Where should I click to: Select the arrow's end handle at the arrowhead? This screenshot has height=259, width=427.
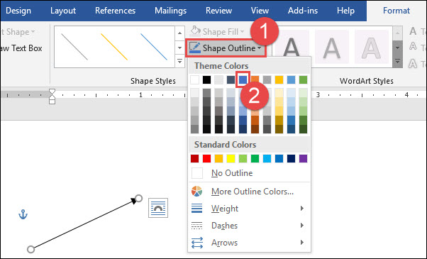point(138,198)
